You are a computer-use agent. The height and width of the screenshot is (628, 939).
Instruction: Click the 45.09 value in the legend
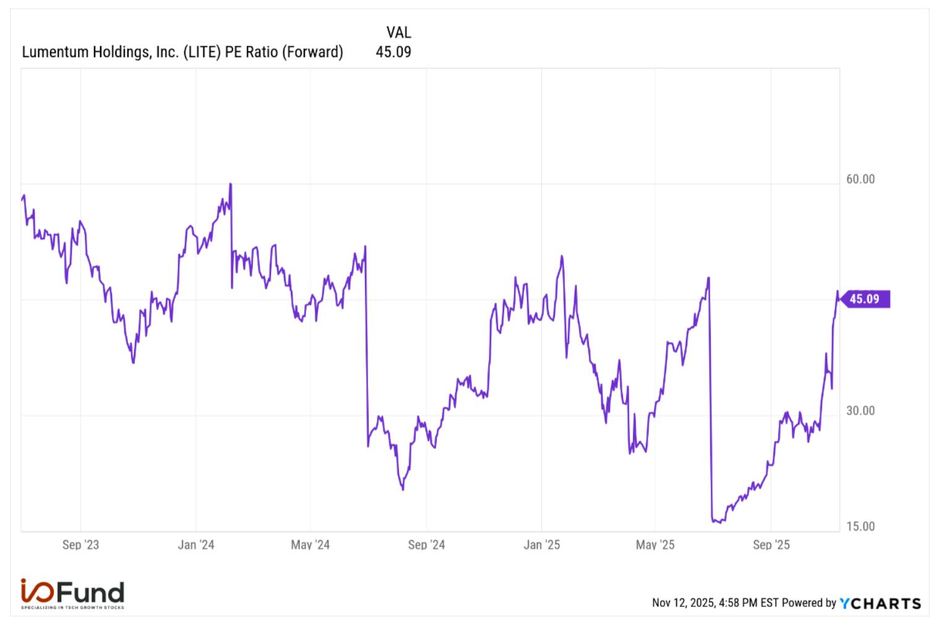pyautogui.click(x=393, y=52)
